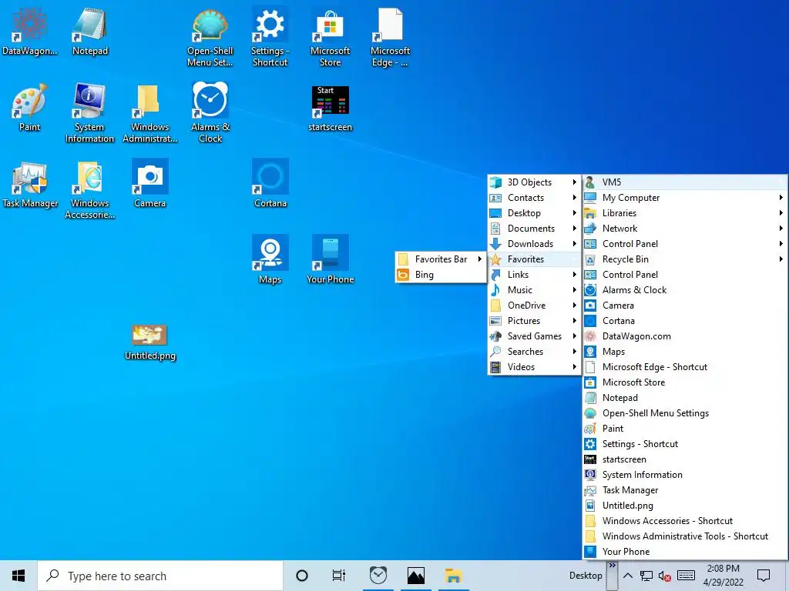Expand the Documents submenu
This screenshot has height=591, width=789.
[535, 228]
